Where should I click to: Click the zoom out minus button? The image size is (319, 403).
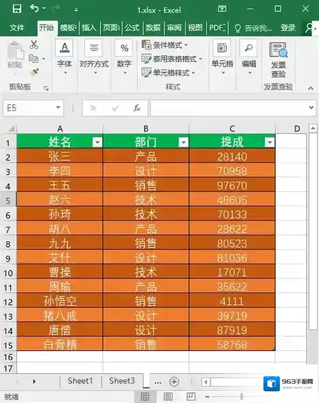207,397
